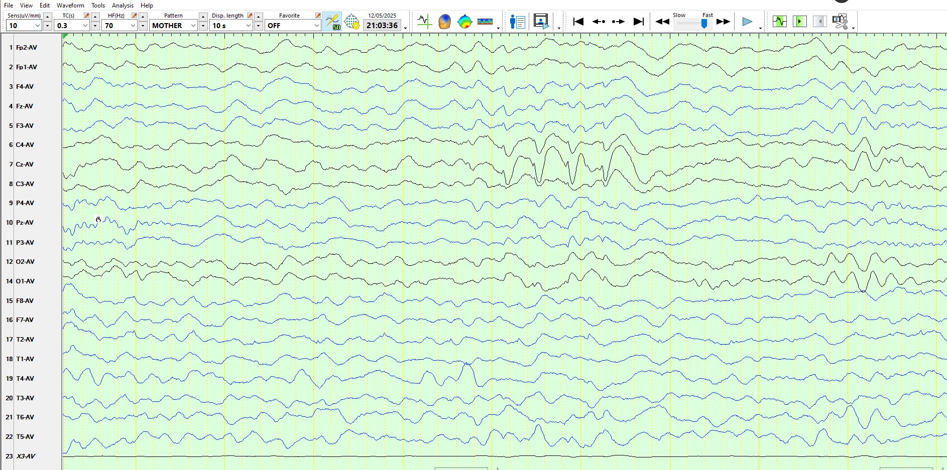Open the video and waveform clip scissors tool
This screenshot has height=470, width=947.
(x=840, y=22)
